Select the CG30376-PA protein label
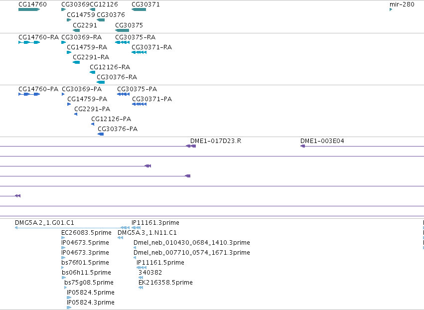This screenshot has width=424, height=310. [118, 129]
